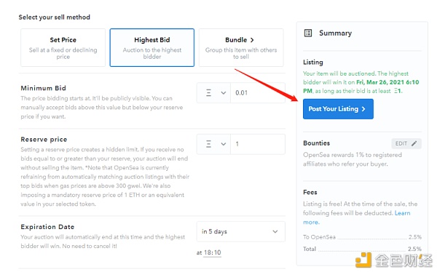Screen dimensions: 437x272
Task: Click the 18:10 expiration time field
Action: point(213,253)
